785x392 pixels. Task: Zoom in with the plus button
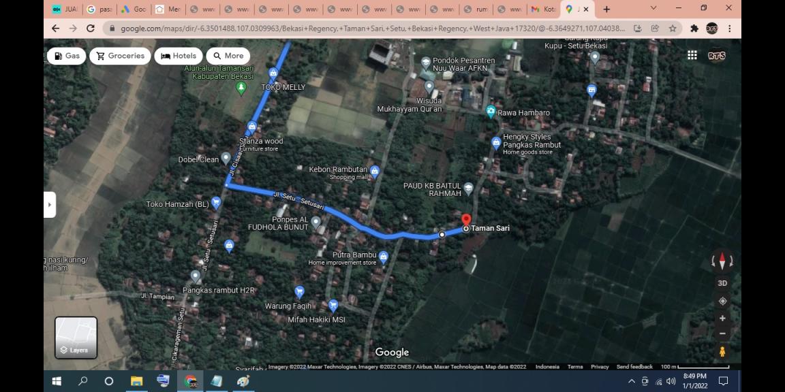(x=722, y=318)
